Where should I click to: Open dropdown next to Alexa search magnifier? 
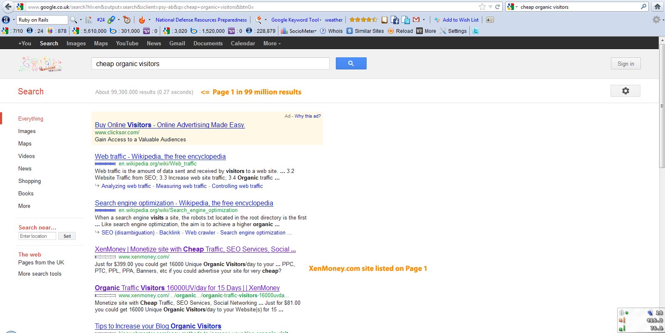click(x=81, y=20)
